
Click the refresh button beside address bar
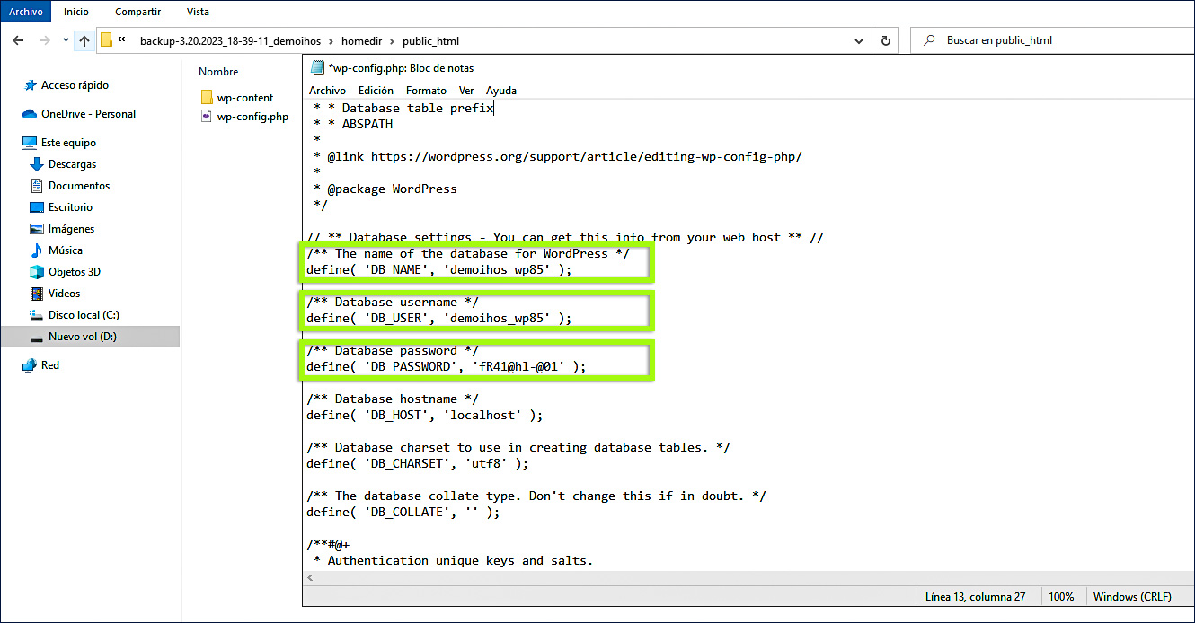pyautogui.click(x=886, y=40)
